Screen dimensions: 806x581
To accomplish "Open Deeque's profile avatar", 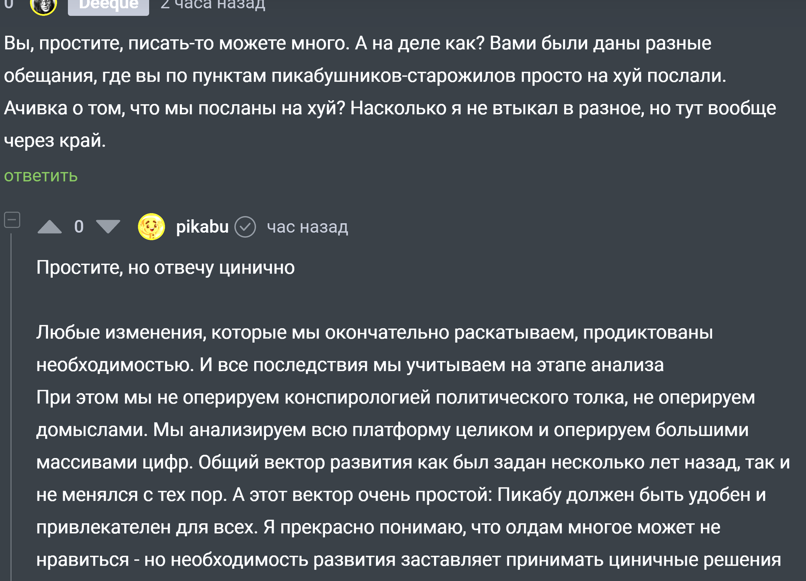I will tap(43, 6).
